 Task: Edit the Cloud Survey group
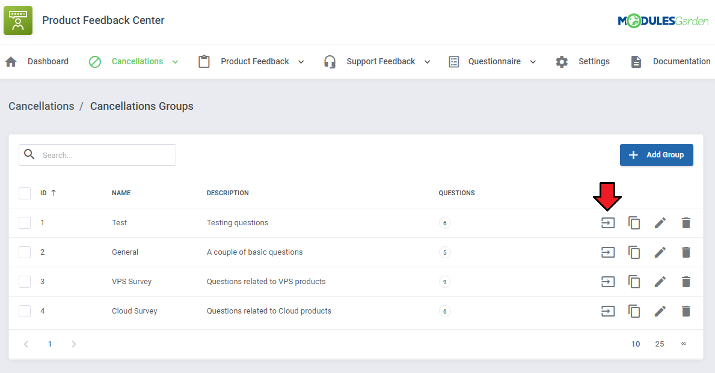[x=660, y=311]
